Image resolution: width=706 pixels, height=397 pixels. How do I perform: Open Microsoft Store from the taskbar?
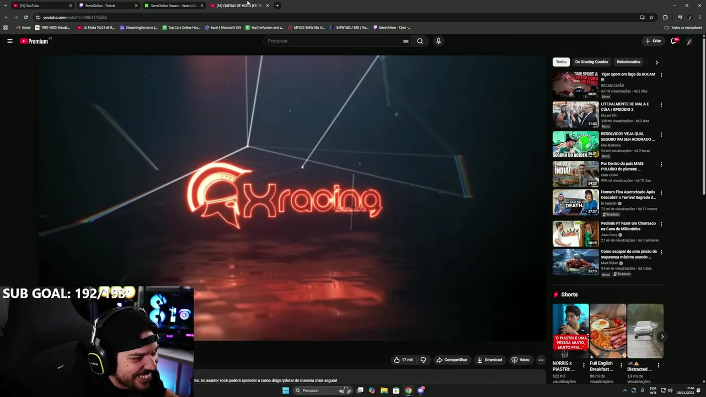coord(396,390)
